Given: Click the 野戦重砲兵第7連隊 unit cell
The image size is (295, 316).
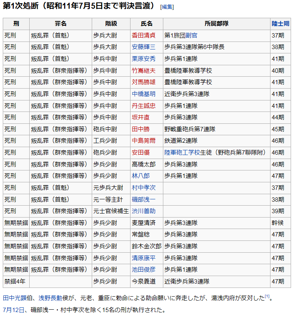Looking at the screenshot, I should (217, 129).
